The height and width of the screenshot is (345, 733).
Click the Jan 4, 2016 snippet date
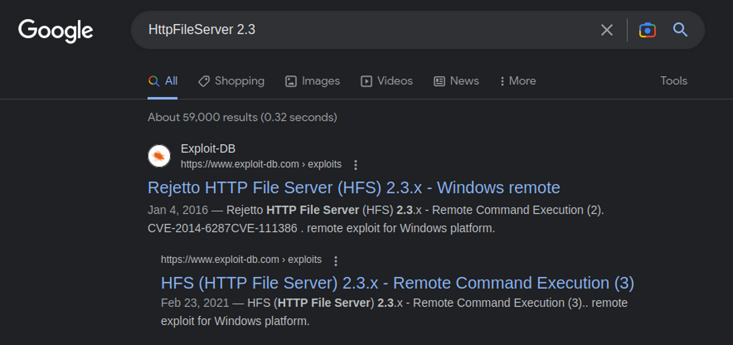(178, 210)
